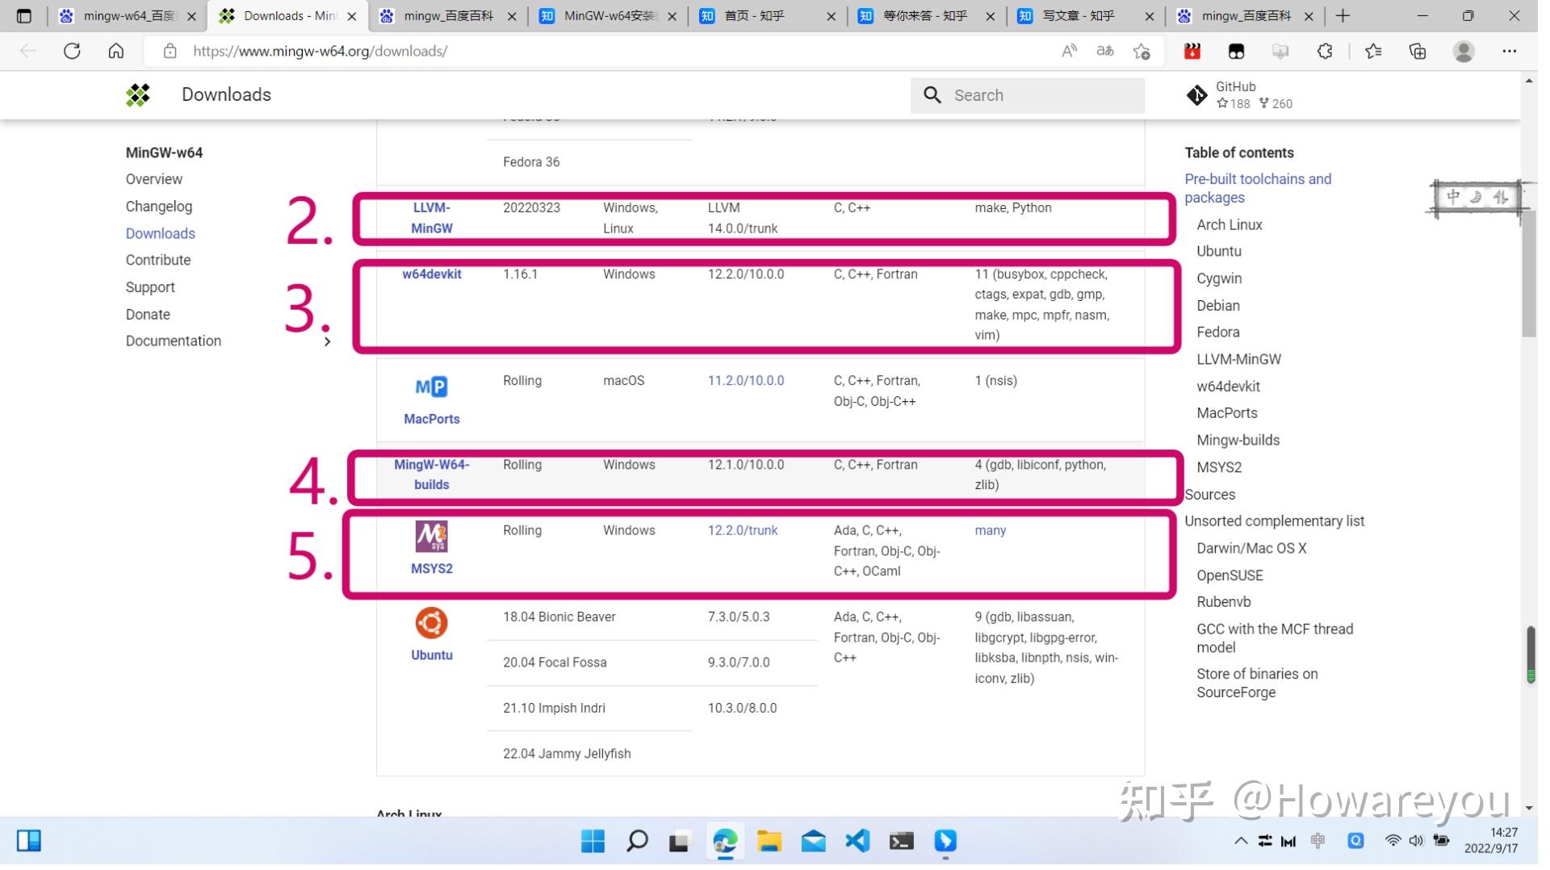Open the 11.2.0/10.0.0 version link
This screenshot has width=1550, height=870.
(746, 381)
